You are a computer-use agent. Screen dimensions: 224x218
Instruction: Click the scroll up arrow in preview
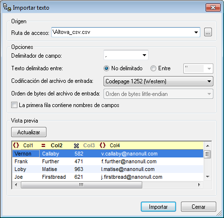coord(208,146)
